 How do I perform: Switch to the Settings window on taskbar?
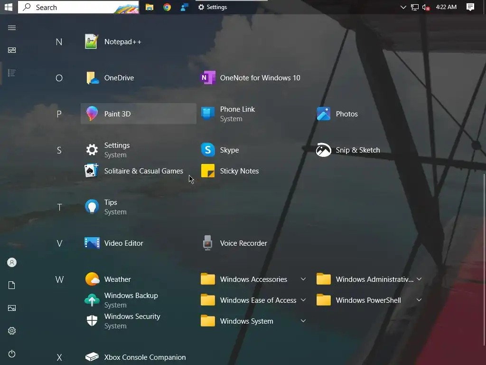[x=232, y=7]
